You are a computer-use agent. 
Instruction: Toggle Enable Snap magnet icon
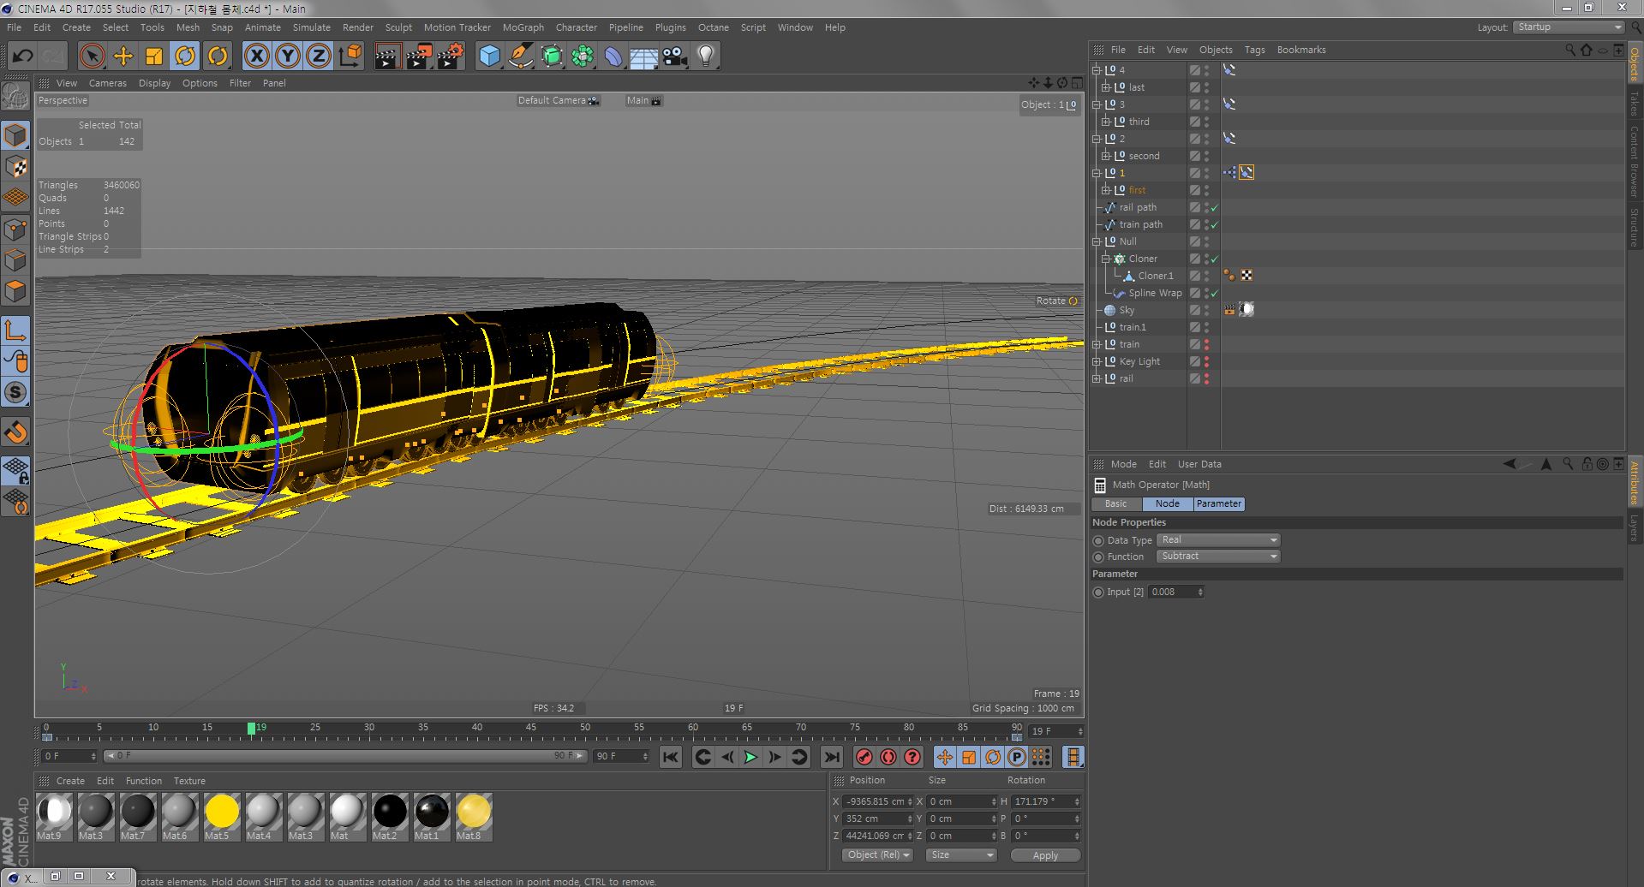click(x=15, y=432)
